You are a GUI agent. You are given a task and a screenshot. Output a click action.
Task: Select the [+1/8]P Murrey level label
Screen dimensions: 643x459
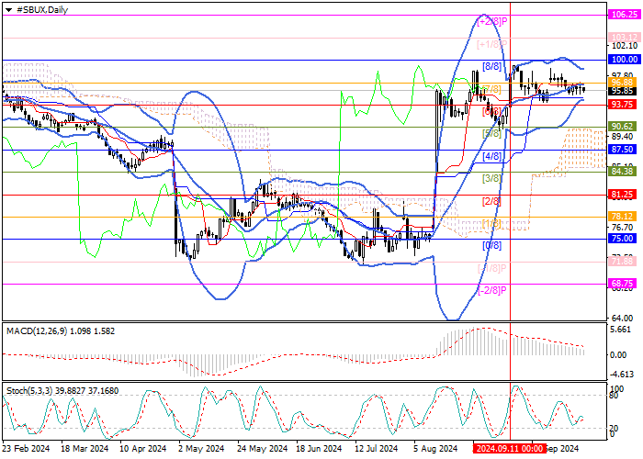(x=493, y=44)
